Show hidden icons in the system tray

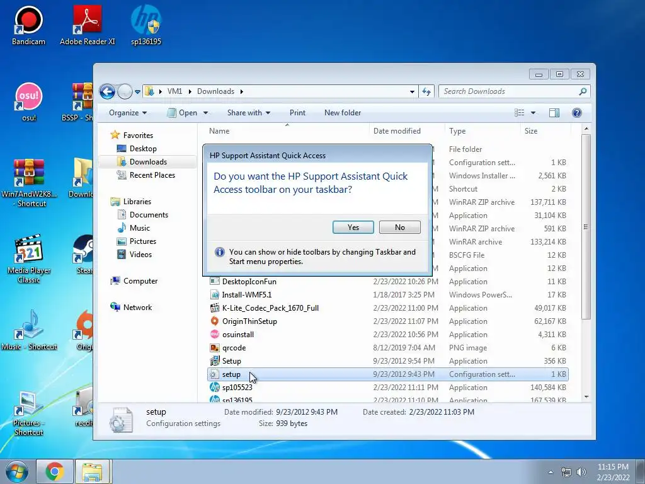pyautogui.click(x=551, y=472)
